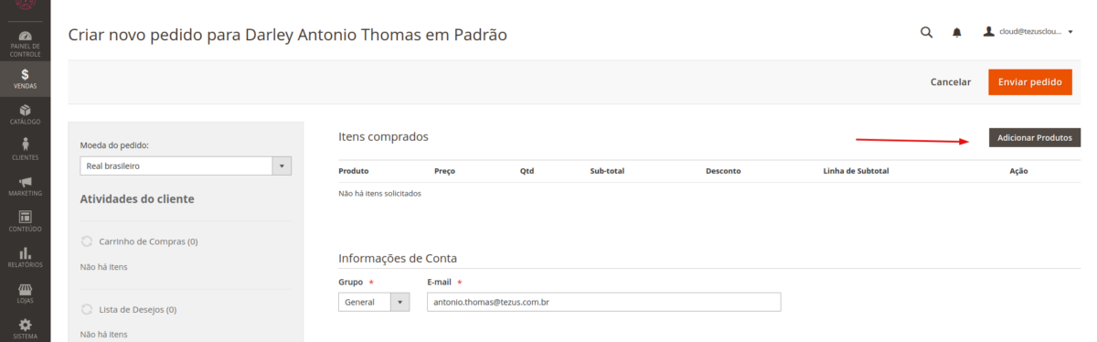Expand the cloud@tezus account dropdown
1097x342 pixels.
click(x=1028, y=32)
